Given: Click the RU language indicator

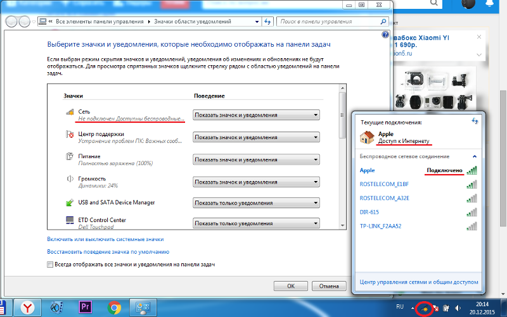Looking at the screenshot, I should [x=400, y=307].
